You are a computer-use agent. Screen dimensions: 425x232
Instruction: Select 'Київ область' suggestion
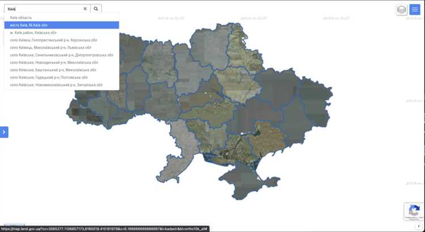point(22,18)
